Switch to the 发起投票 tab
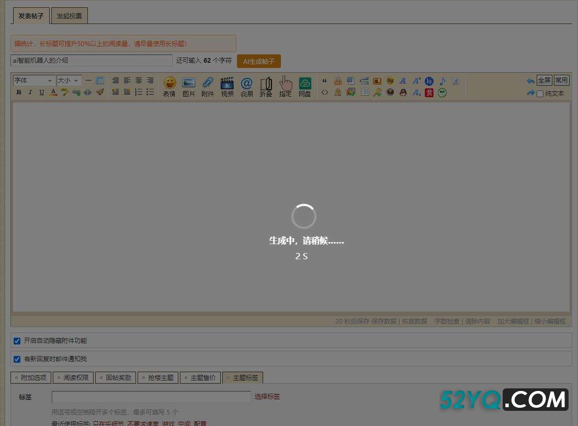The width and height of the screenshot is (578, 426). point(69,16)
